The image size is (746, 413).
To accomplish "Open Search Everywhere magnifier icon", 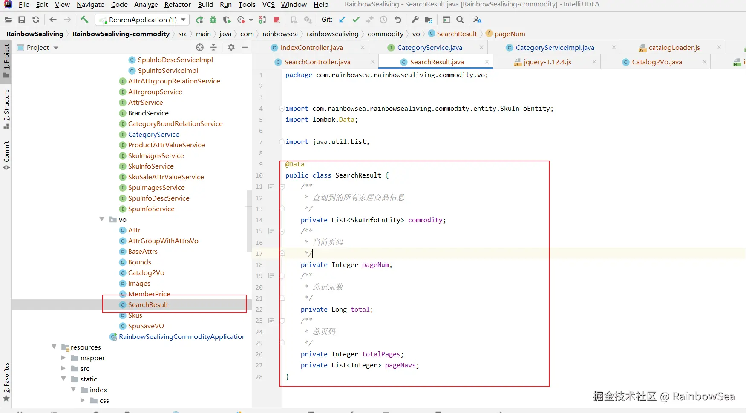I will click(460, 20).
